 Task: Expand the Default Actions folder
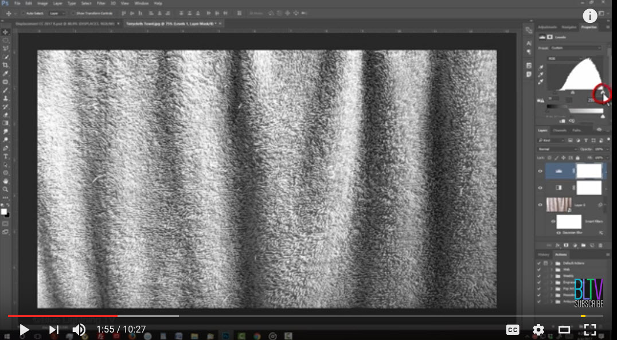pos(552,263)
